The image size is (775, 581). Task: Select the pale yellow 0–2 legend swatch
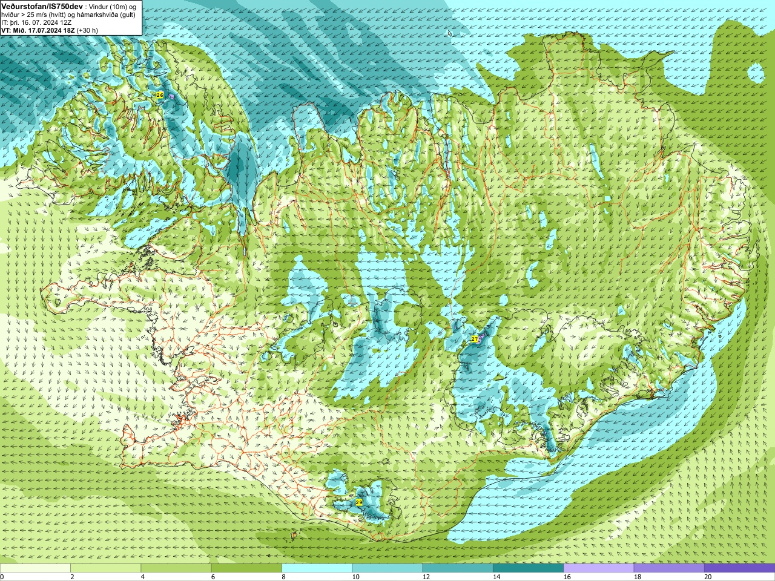click(x=35, y=568)
